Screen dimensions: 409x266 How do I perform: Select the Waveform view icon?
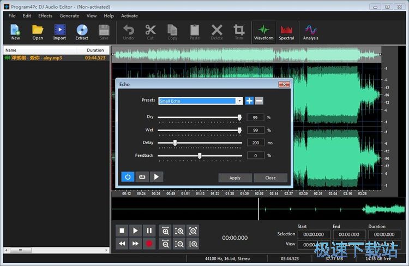tap(264, 32)
